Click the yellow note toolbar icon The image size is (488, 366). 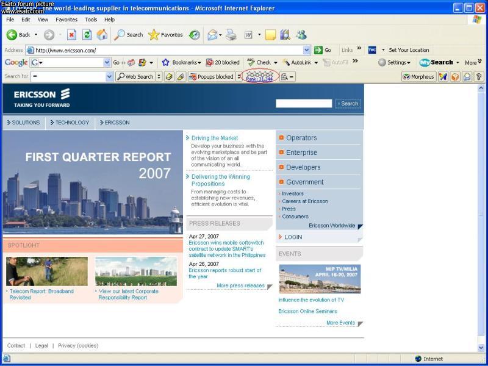[x=270, y=35]
